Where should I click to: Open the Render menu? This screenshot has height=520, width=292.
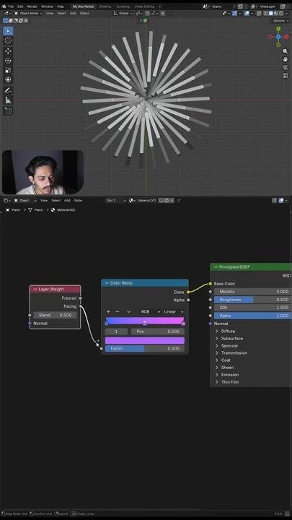tap(32, 6)
